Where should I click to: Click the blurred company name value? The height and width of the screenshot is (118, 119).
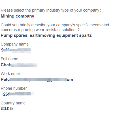[x=16, y=50]
